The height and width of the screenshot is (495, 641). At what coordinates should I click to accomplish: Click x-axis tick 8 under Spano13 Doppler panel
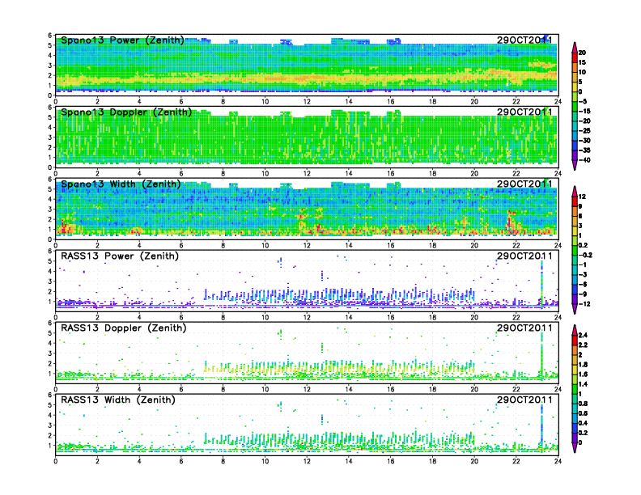pyautogui.click(x=223, y=174)
